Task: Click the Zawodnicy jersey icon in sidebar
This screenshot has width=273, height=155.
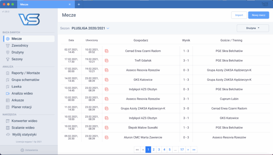Action: pyautogui.click(x=8, y=45)
